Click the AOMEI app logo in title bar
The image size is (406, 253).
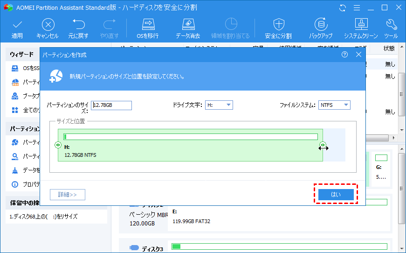pyautogui.click(x=8, y=7)
